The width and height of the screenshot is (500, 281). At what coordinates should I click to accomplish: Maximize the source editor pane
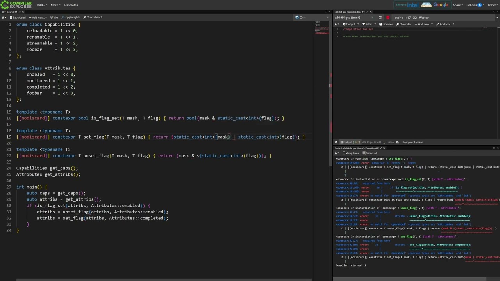click(x=326, y=12)
